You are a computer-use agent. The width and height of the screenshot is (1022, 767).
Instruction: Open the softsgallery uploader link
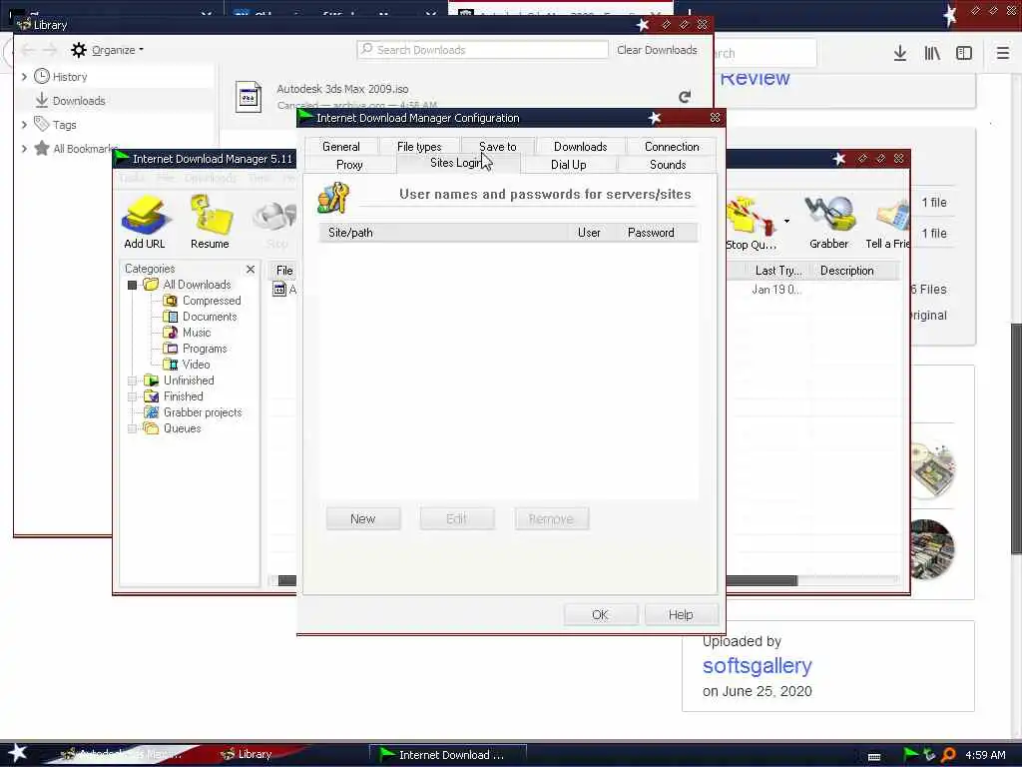coord(757,666)
